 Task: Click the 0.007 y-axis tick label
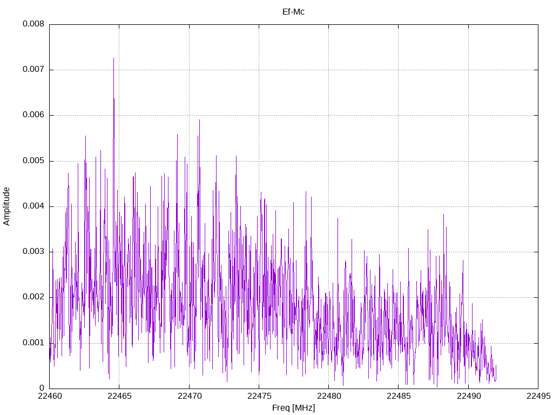click(x=33, y=70)
